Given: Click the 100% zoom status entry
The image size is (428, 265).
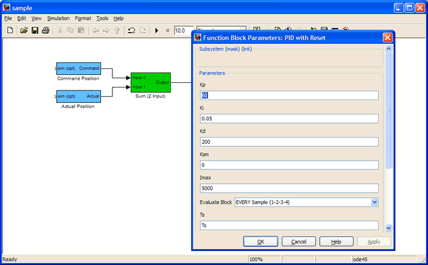Looking at the screenshot, I should click(265, 259).
